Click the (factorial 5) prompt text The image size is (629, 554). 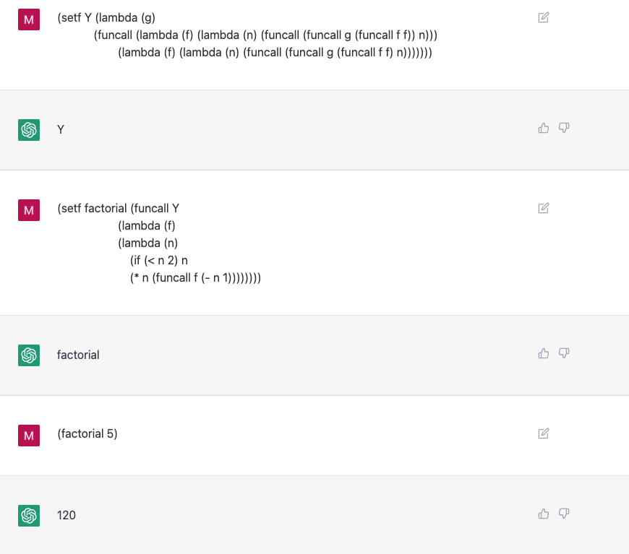point(87,434)
